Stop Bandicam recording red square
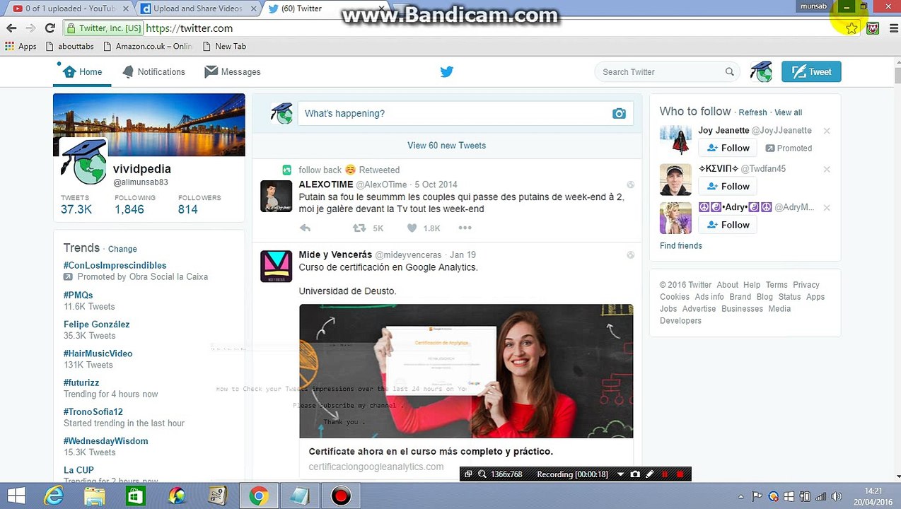 [x=680, y=474]
